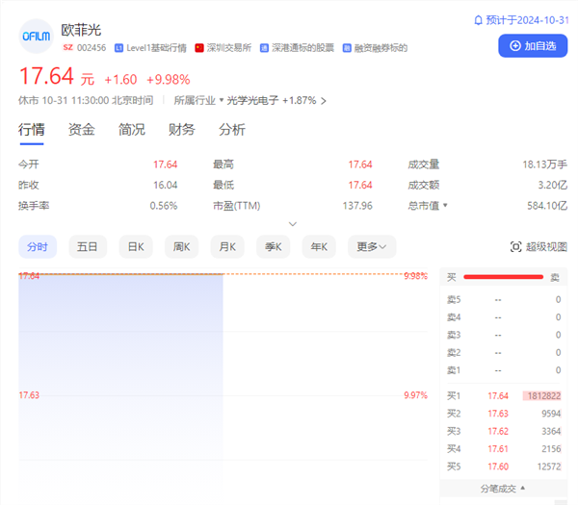Select the 五日 chart view
This screenshot has width=578, height=505.
pyautogui.click(x=88, y=246)
